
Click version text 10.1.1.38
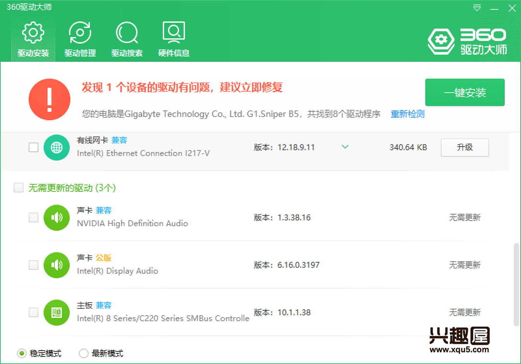pos(294,312)
